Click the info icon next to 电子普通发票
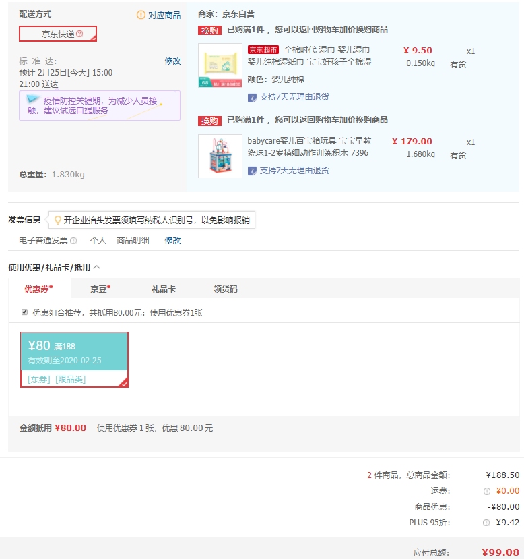524x559 pixels. coord(73,241)
